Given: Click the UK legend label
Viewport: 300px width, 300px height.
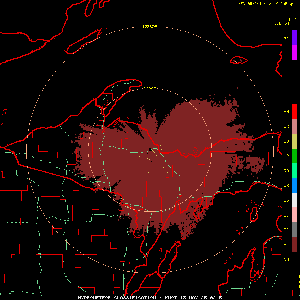Looking at the screenshot, I should (x=286, y=52).
